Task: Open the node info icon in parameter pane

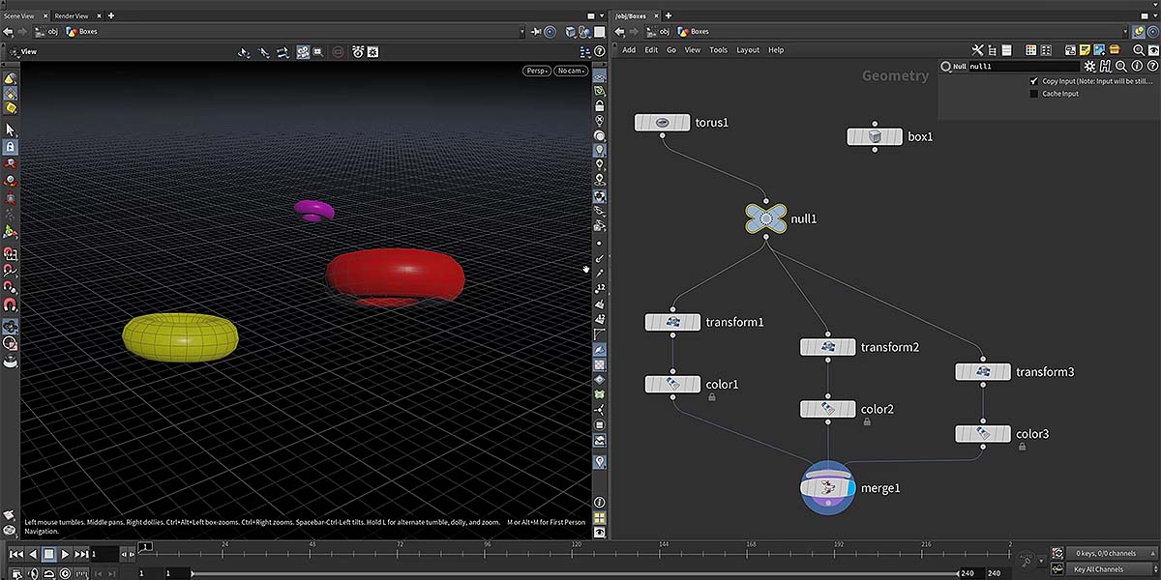Action: point(1136,67)
